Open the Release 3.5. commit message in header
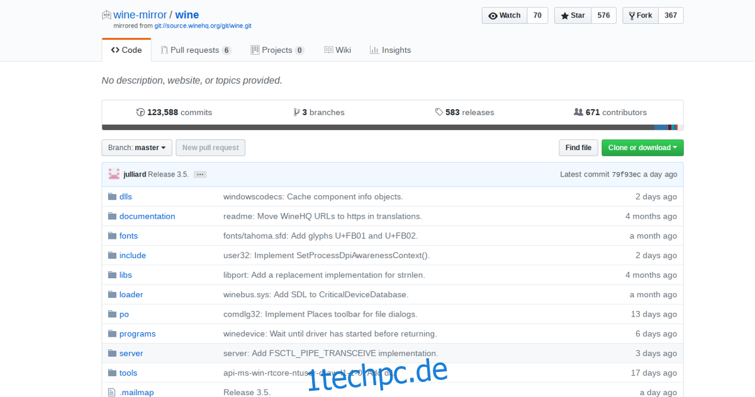This screenshot has width=755, height=397. pyautogui.click(x=169, y=174)
